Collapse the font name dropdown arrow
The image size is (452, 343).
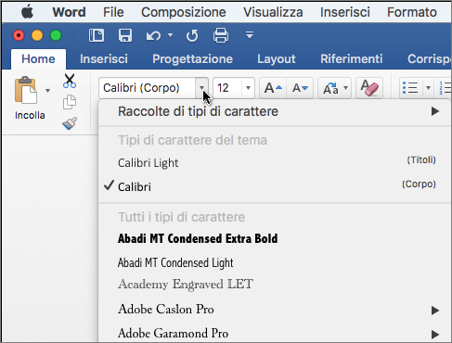click(202, 88)
